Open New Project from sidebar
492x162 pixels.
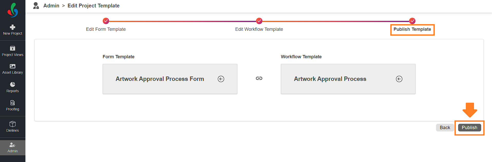(x=13, y=30)
